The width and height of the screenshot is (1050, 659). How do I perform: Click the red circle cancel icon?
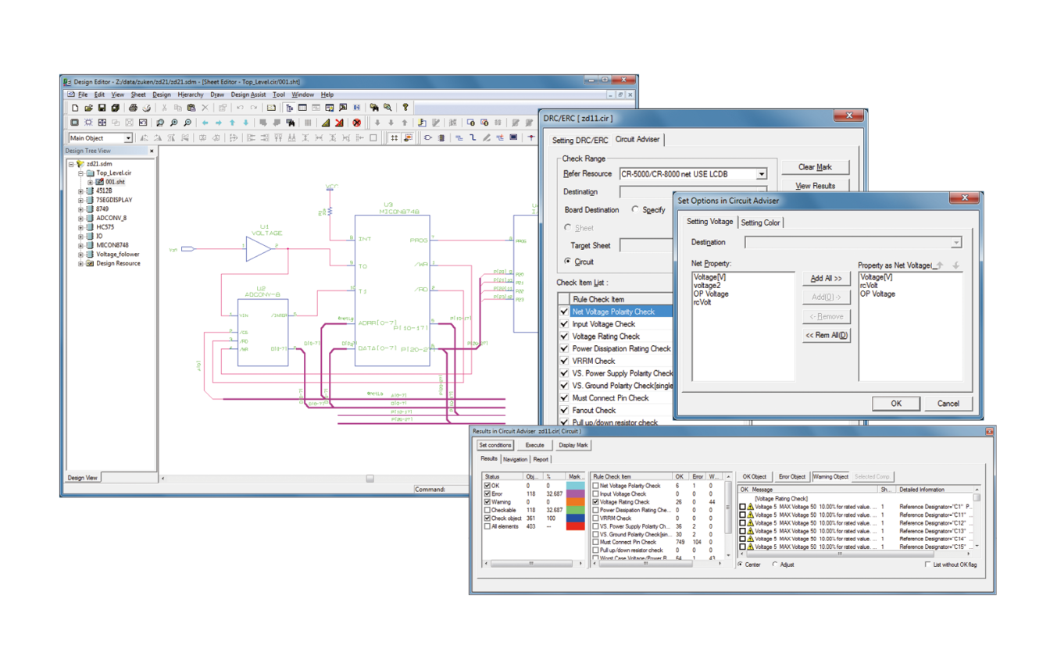click(x=357, y=123)
